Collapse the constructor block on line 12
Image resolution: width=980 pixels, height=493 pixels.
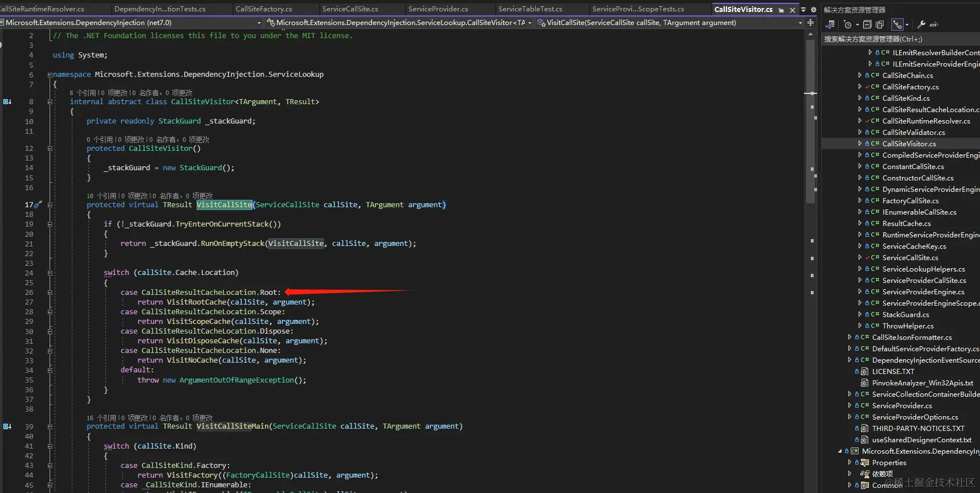tap(50, 149)
